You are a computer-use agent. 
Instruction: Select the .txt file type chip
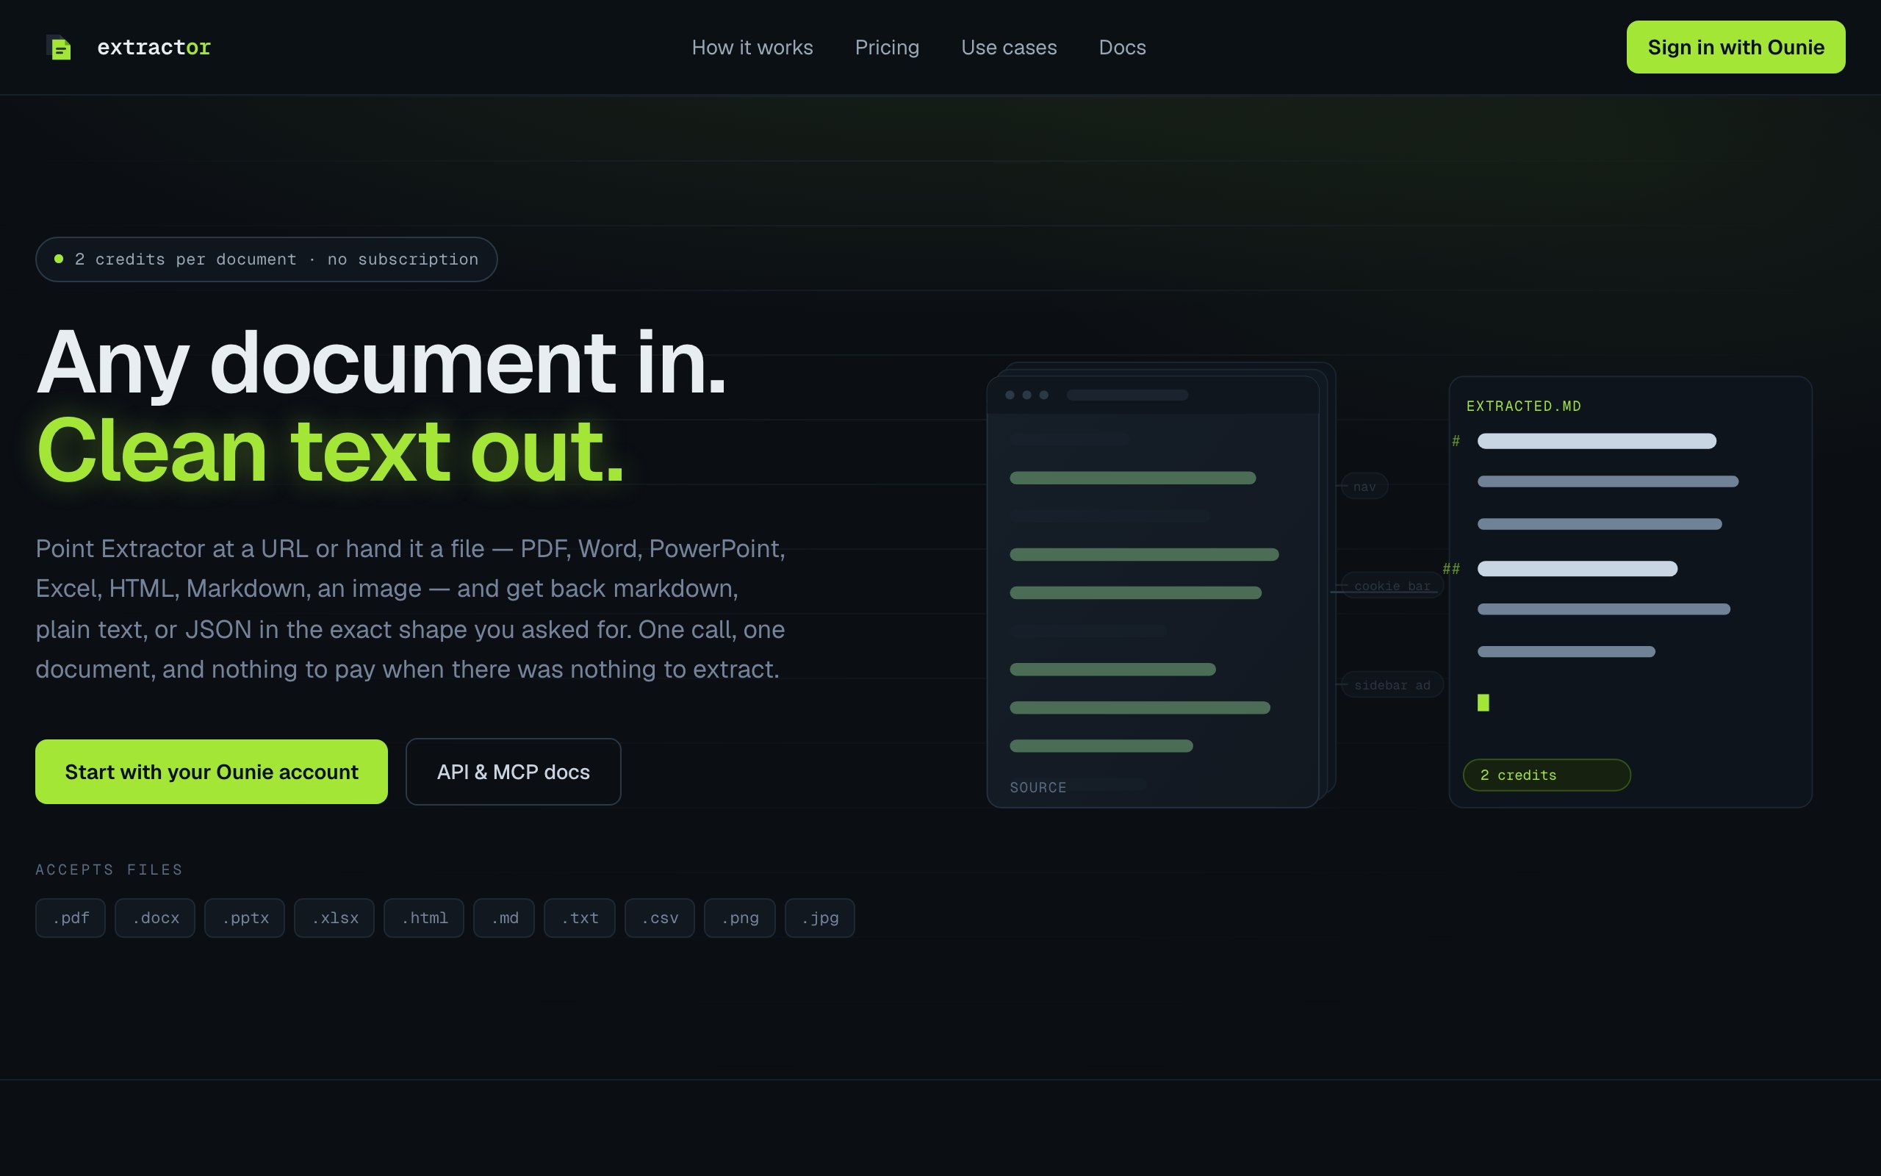coord(580,918)
